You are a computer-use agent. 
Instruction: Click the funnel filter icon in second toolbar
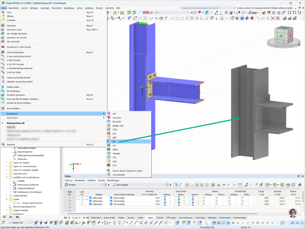(x=129, y=18)
